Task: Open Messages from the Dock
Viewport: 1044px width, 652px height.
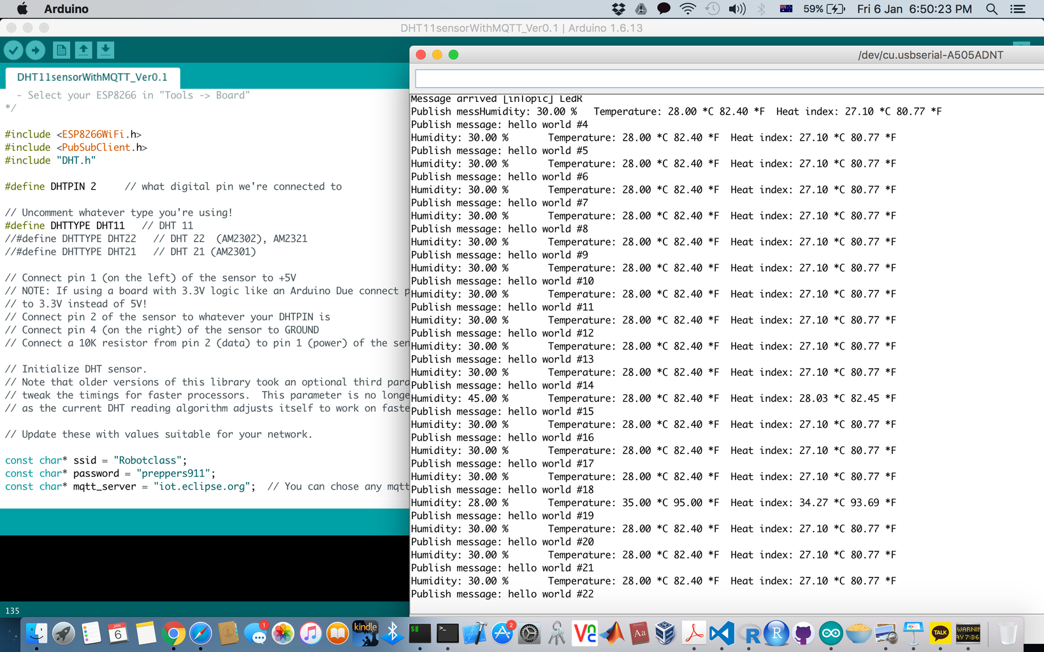Action: click(256, 634)
